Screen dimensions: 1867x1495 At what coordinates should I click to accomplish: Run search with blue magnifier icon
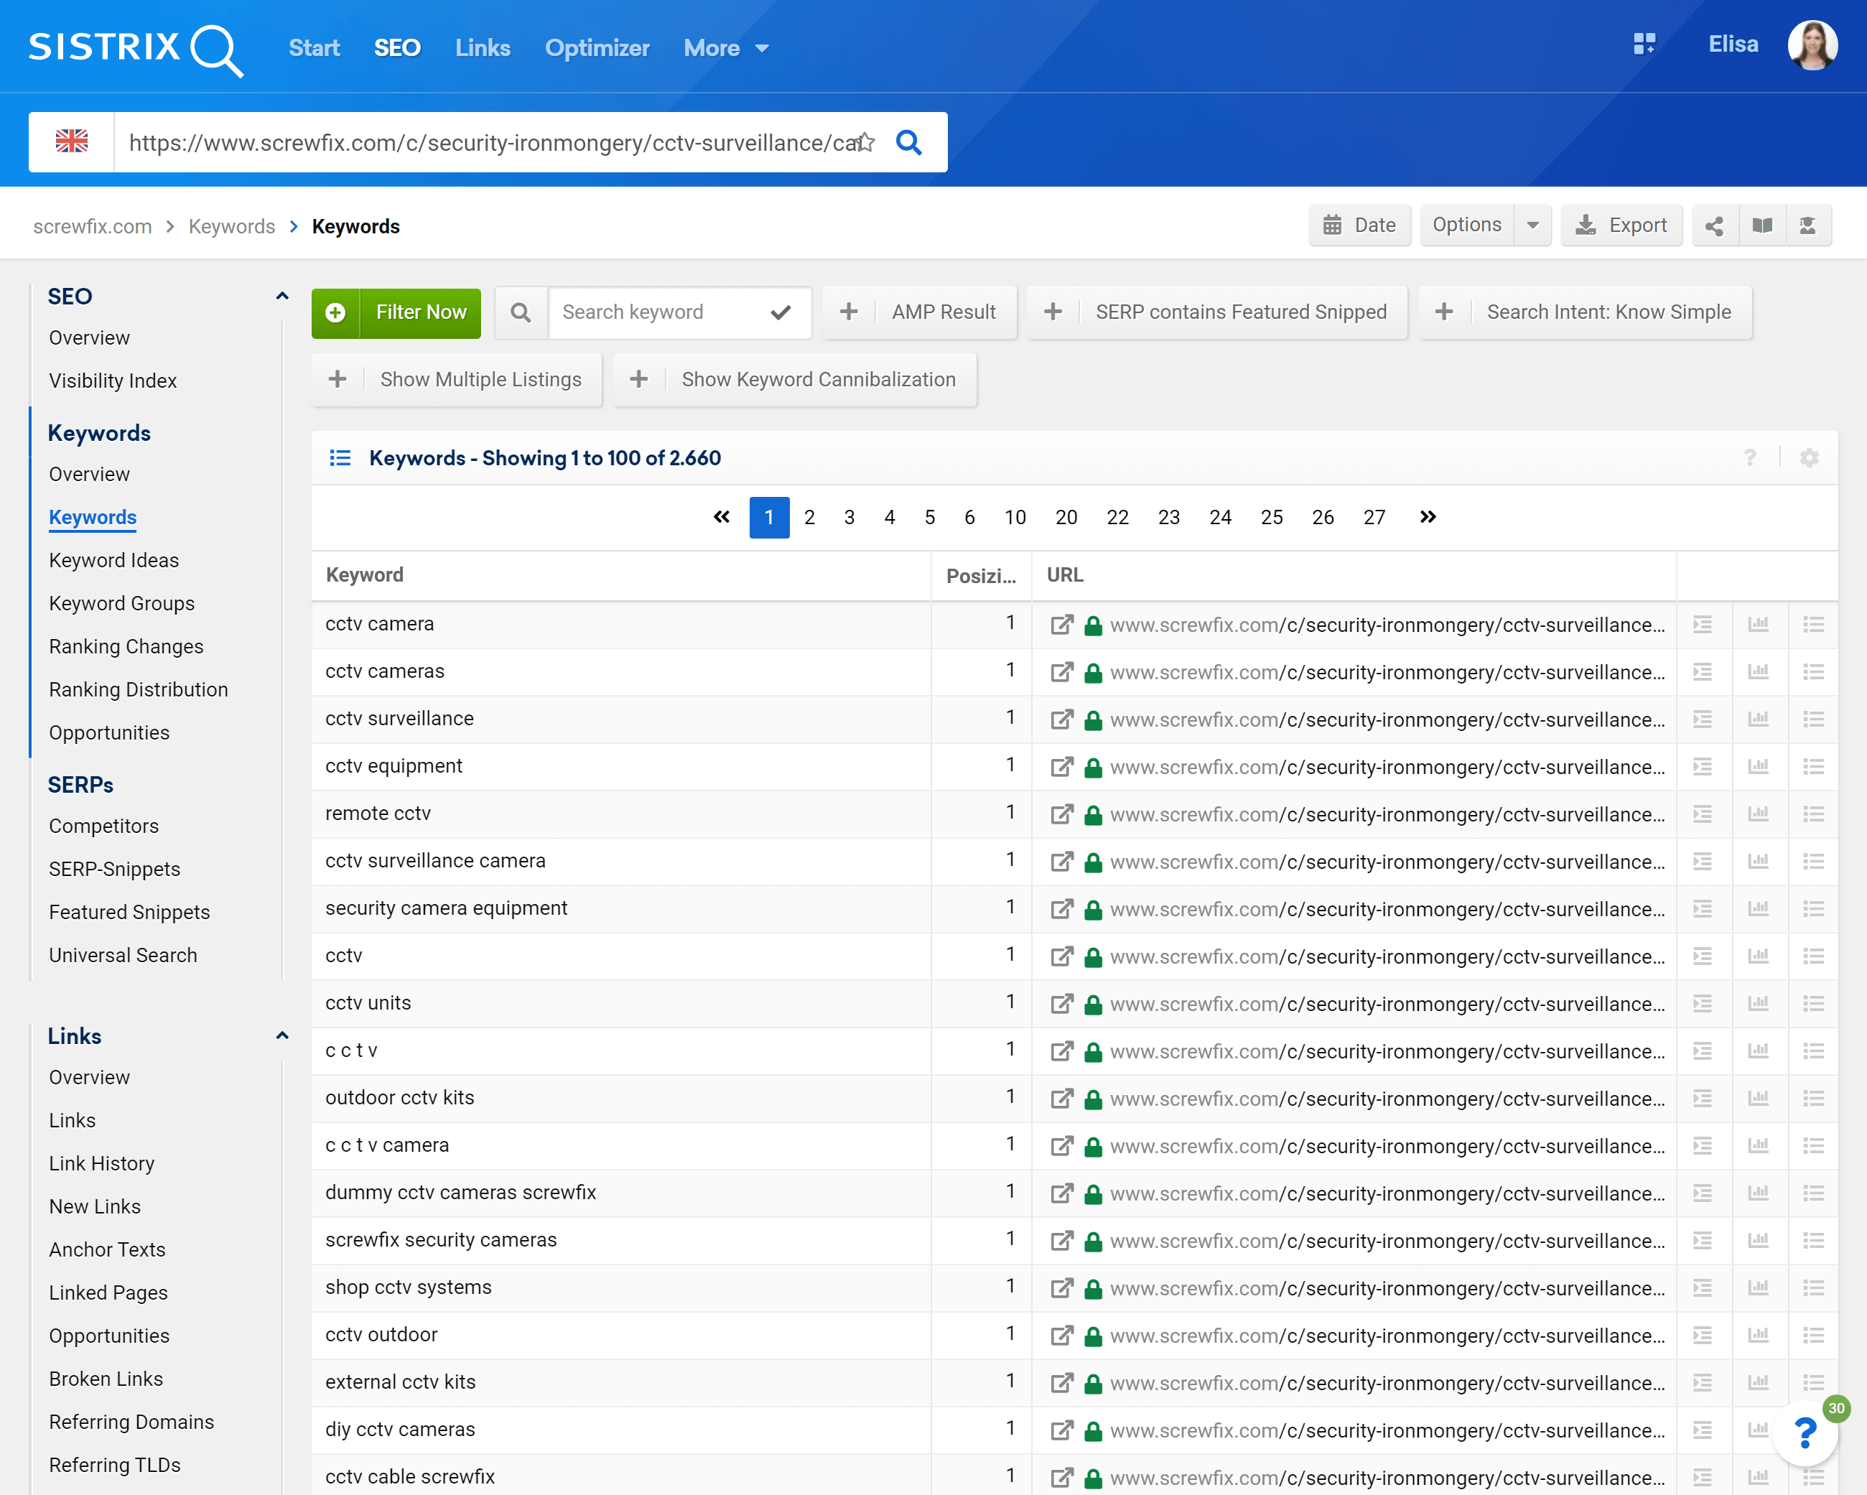(x=908, y=142)
